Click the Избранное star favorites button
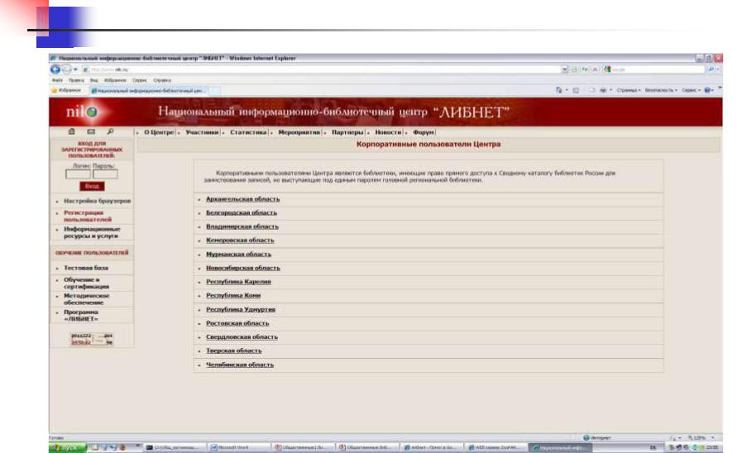Viewport: 742px width, 453px height. 66,90
